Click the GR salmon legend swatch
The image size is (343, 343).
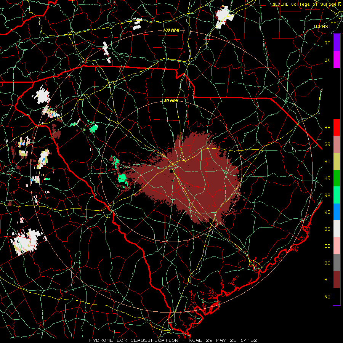point(337,144)
